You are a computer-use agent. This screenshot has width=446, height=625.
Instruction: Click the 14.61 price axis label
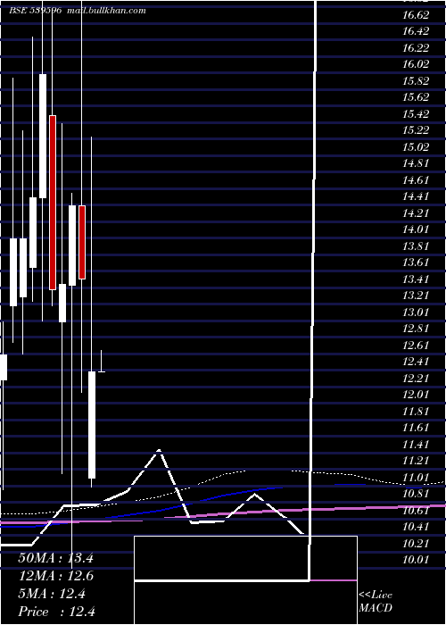tap(417, 180)
